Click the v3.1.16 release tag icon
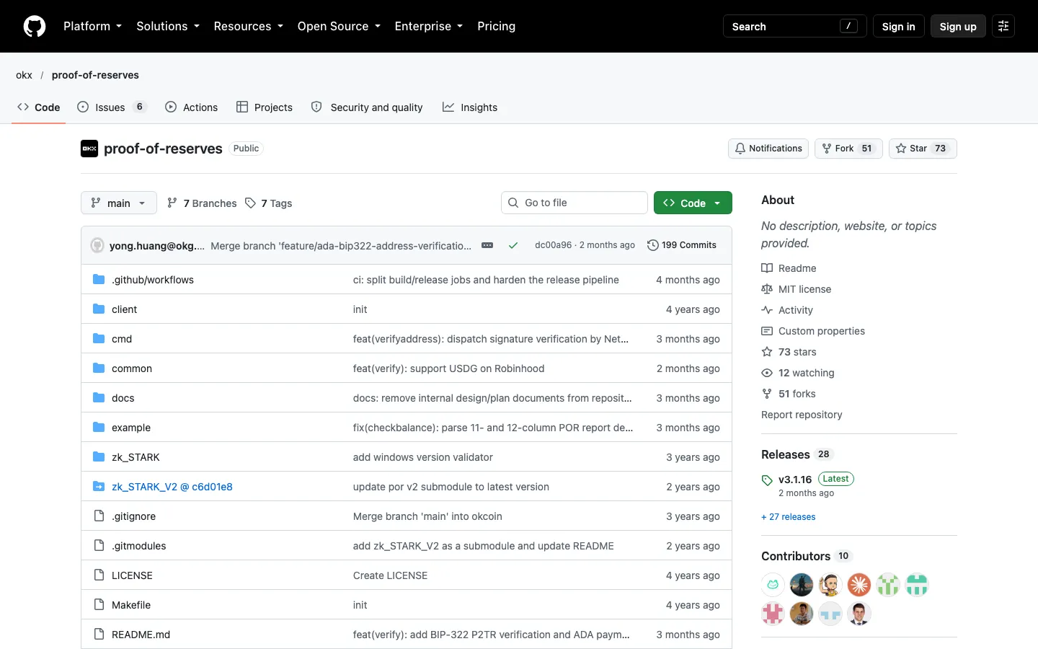 click(x=767, y=480)
